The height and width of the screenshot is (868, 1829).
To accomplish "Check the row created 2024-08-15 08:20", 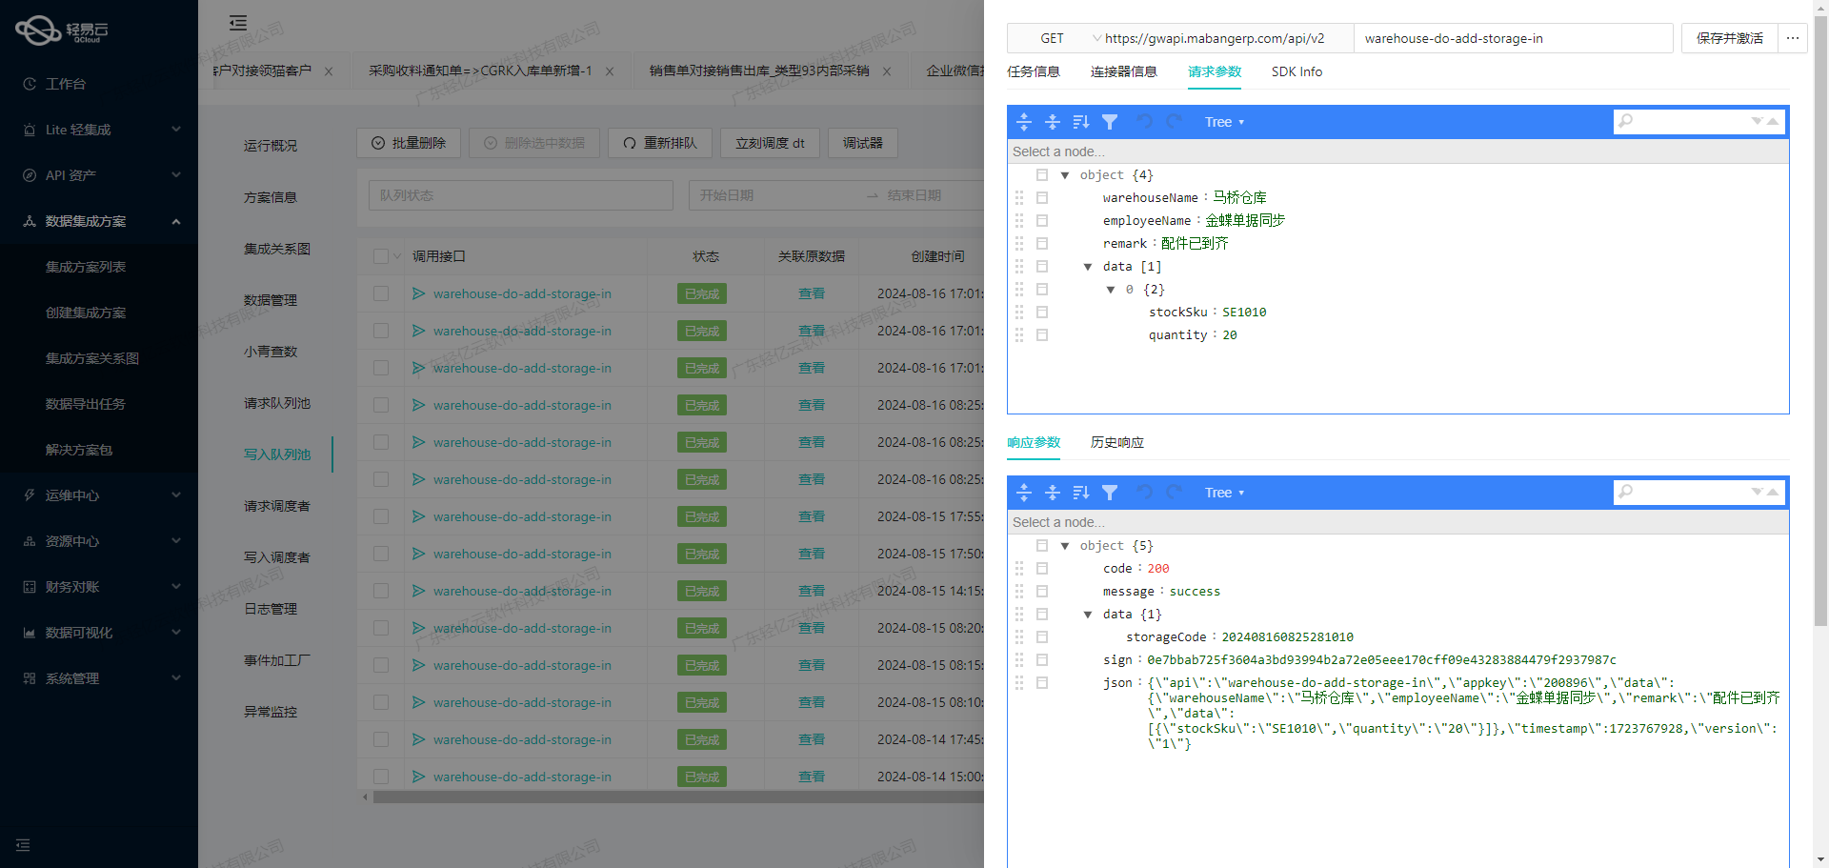I will [x=381, y=628].
